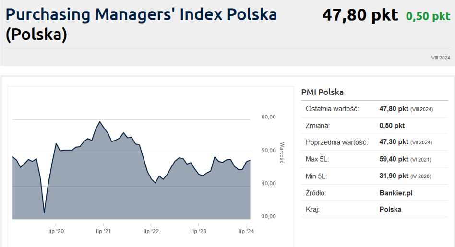Click the vertical Wartość axis title
The image size is (455, 247).
(x=282, y=153)
